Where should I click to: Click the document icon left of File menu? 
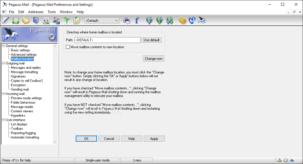pyautogui.click(x=4, y=12)
